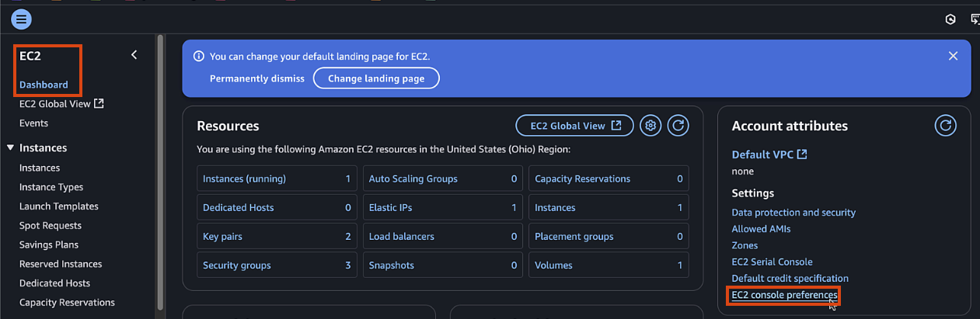Open the Volumes resource tile

609,265
